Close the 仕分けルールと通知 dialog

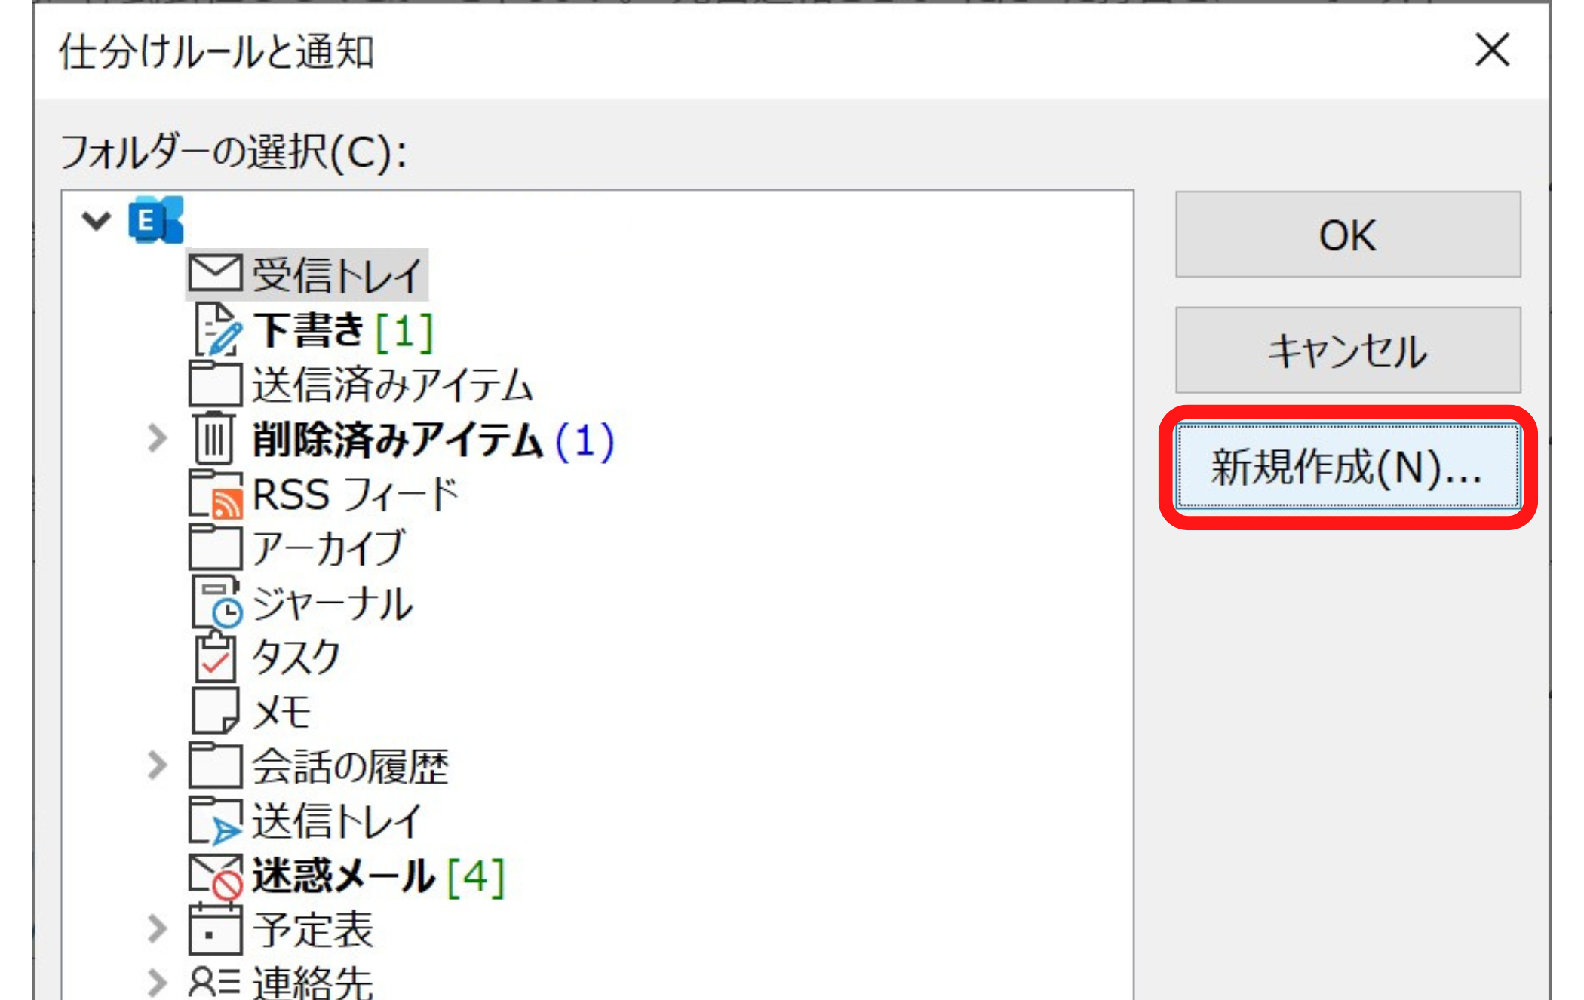[x=1491, y=51]
